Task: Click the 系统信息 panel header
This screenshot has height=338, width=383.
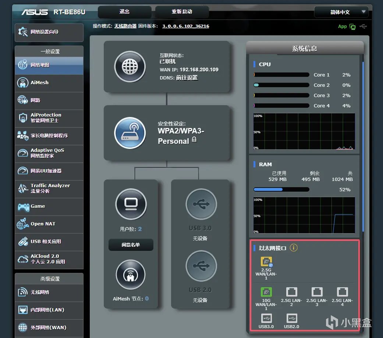Action: click(x=305, y=48)
